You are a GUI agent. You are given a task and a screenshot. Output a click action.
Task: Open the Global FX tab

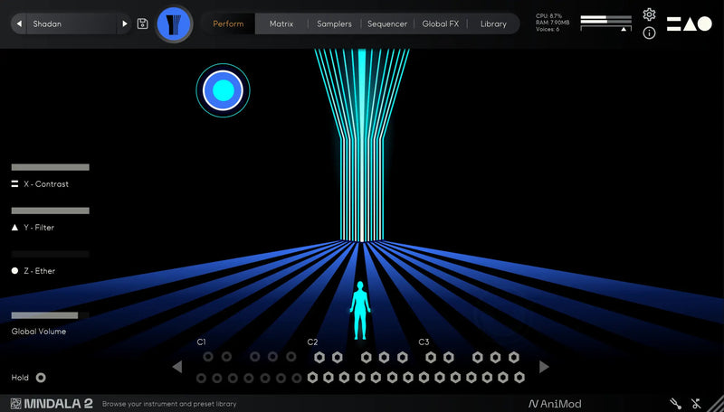(442, 23)
